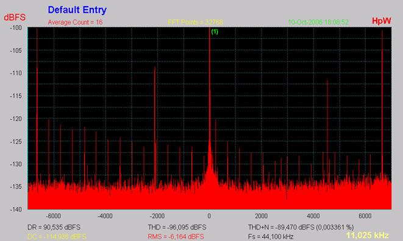The image size is (403, 241).
Task: Click the Average Count = 16 label
Action: click(x=75, y=23)
